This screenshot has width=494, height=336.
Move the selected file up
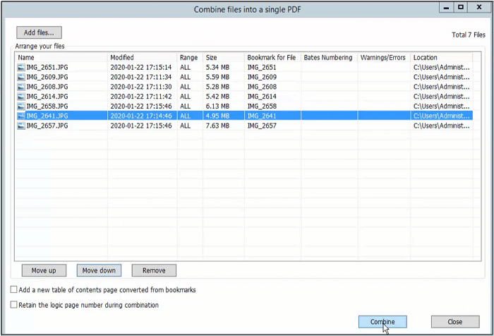[x=44, y=270]
